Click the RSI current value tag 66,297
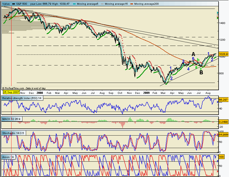Screen dimensions: 229x177 tap(224, 100)
